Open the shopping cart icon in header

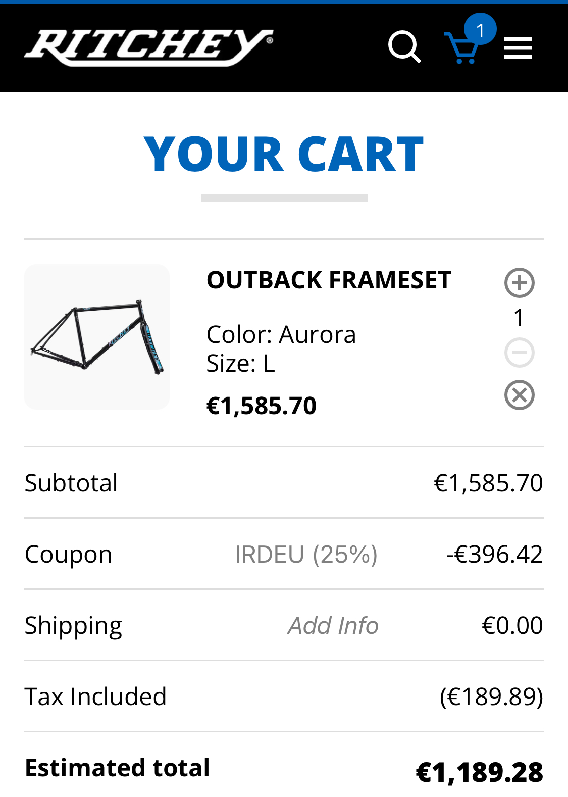click(x=460, y=49)
